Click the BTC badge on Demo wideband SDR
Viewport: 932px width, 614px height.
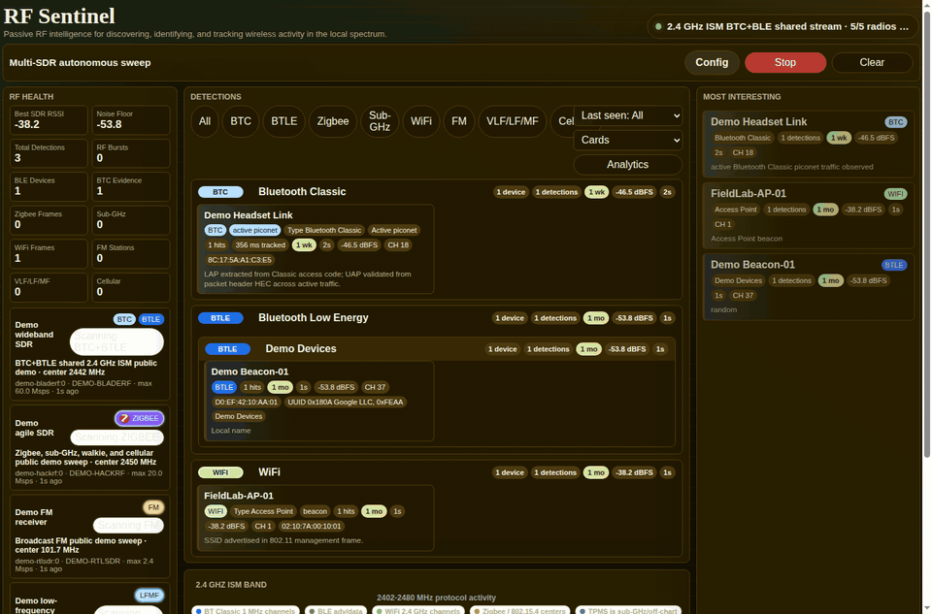coord(124,319)
